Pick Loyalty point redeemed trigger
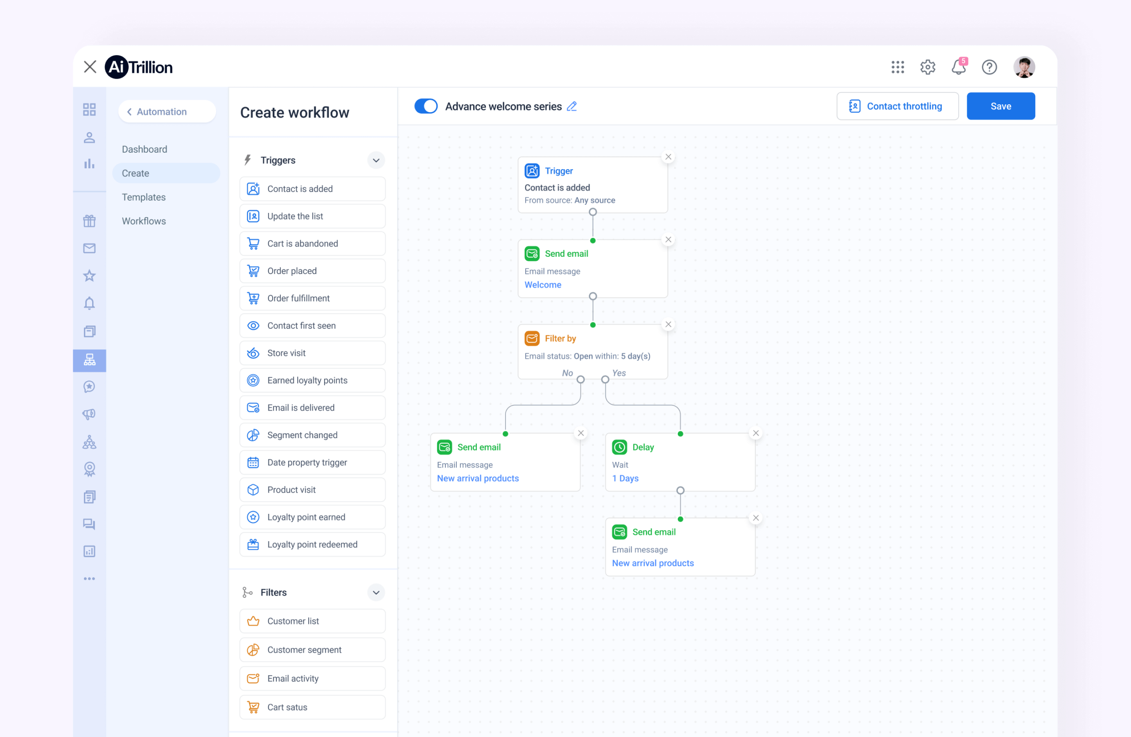This screenshot has height=737, width=1131. pyautogui.click(x=312, y=545)
